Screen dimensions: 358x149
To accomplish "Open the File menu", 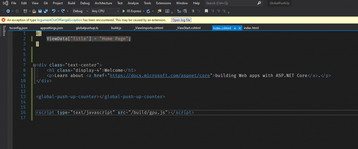I will click(14, 3).
